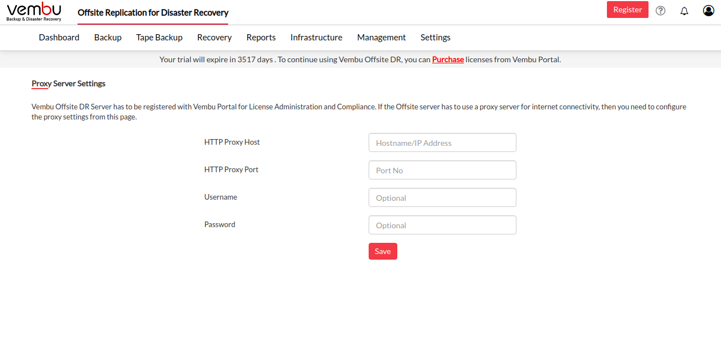The width and height of the screenshot is (721, 355).
Task: Open the Backup menu
Action: click(108, 38)
